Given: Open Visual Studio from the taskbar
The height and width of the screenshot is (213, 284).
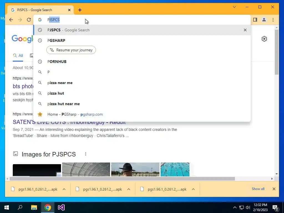Looking at the screenshot, I should [x=61, y=207].
